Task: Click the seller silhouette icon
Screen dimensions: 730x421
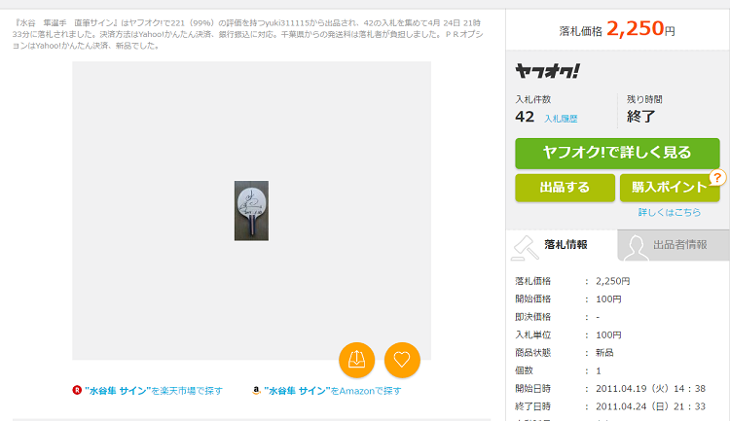Action: point(636,248)
